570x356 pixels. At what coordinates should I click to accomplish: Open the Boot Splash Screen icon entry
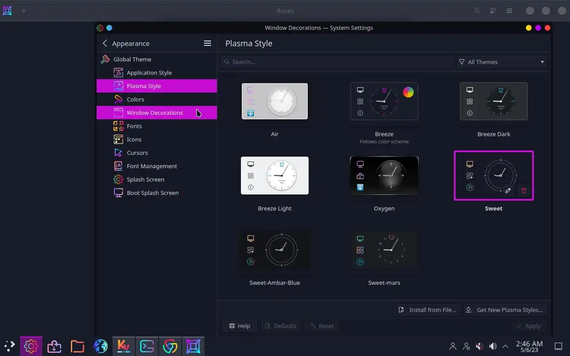[118, 193]
